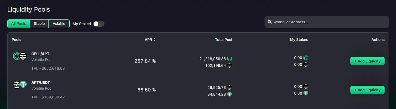Image resolution: width=396 pixels, height=109 pixels.
Task: Click Tether icon beside 84,844.23 total pool
Action: pyautogui.click(x=230, y=94)
